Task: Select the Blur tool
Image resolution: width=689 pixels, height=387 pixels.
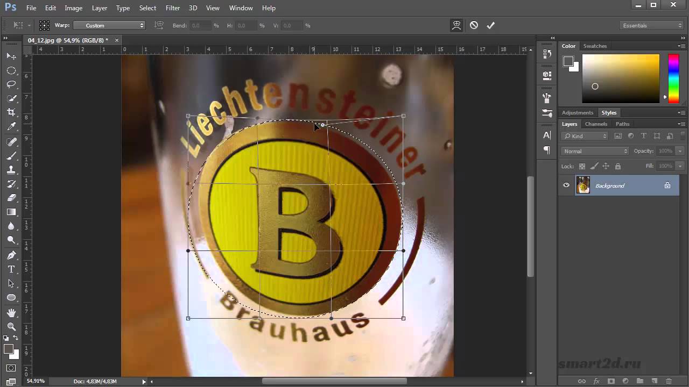Action: [x=11, y=226]
